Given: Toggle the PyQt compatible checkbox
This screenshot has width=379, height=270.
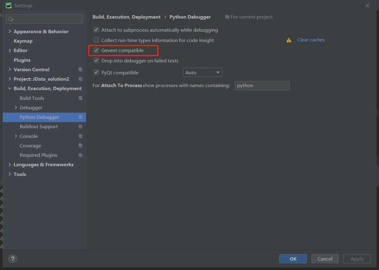Looking at the screenshot, I should pos(96,72).
